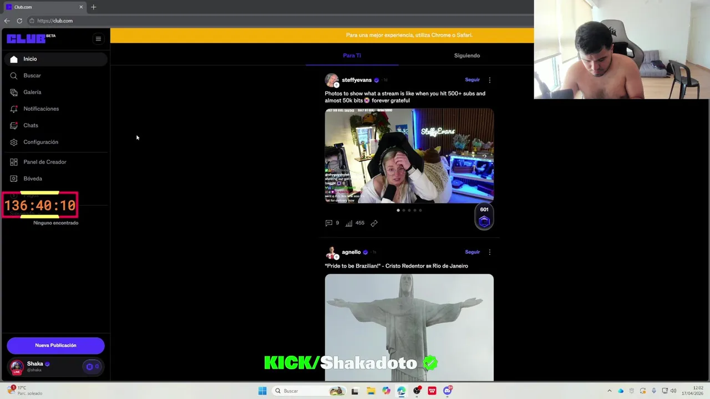Screen dimensions: 710x399
Task: Open Galería in the sidebar
Action: pyautogui.click(x=55, y=92)
